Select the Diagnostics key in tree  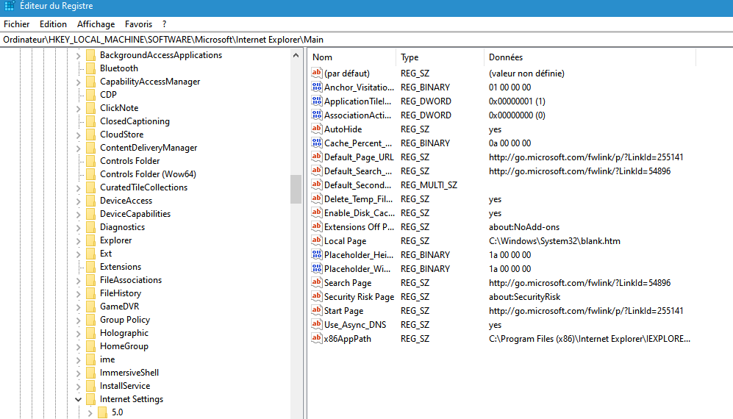coord(122,227)
